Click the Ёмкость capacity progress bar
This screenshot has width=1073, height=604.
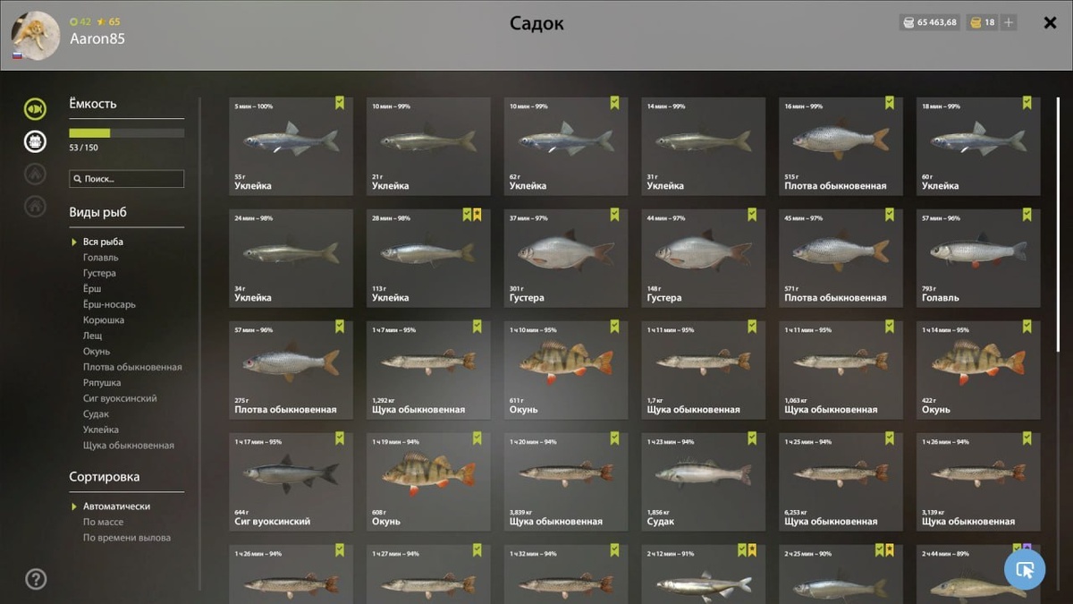click(127, 133)
